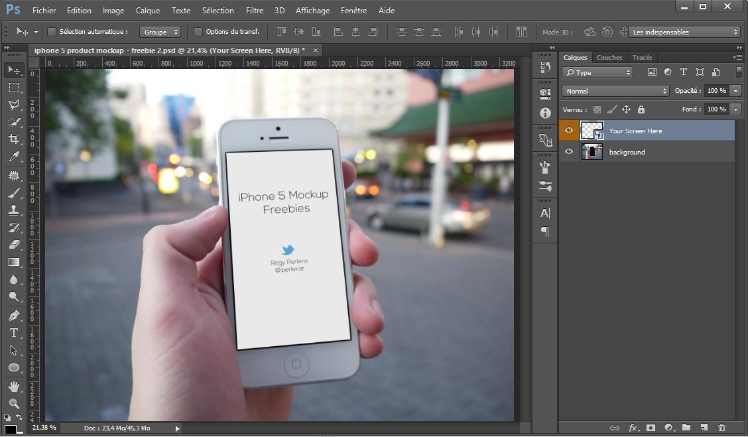Close the iphone 5 product mockup document tab
Image resolution: width=748 pixels, height=437 pixels.
pos(316,50)
